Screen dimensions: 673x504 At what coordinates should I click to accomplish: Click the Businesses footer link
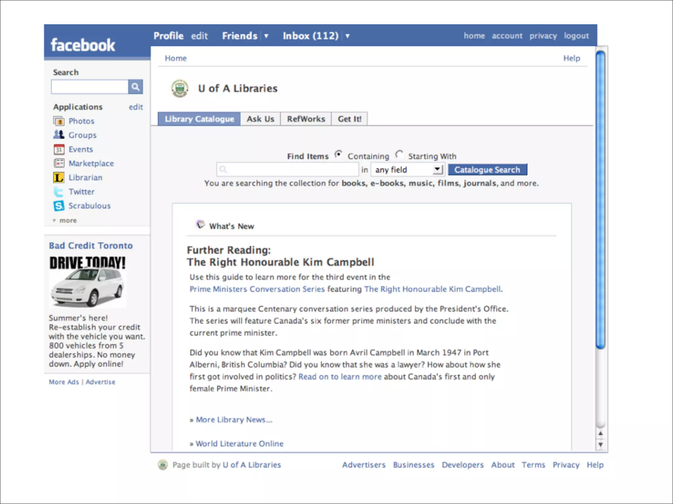click(414, 465)
